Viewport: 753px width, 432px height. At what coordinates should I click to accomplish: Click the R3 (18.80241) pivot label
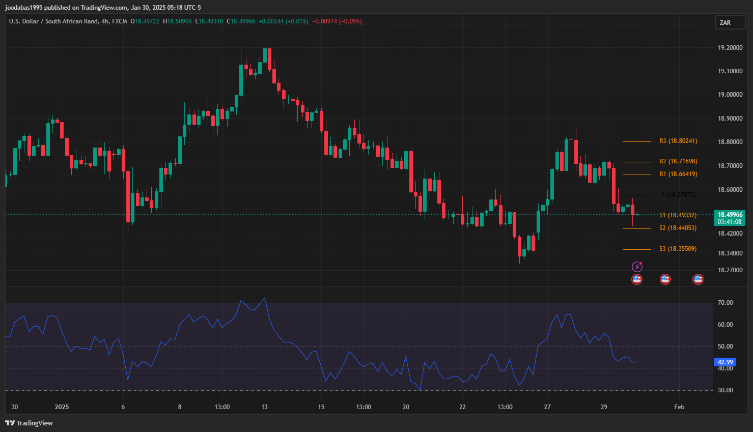coord(678,141)
